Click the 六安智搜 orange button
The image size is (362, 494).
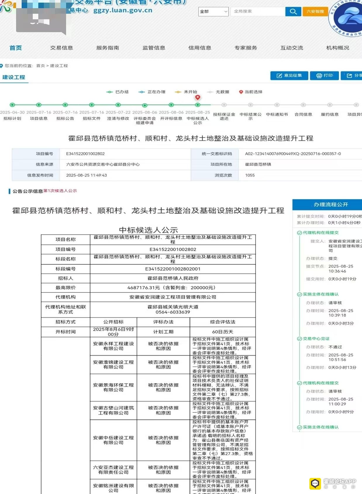315,11
